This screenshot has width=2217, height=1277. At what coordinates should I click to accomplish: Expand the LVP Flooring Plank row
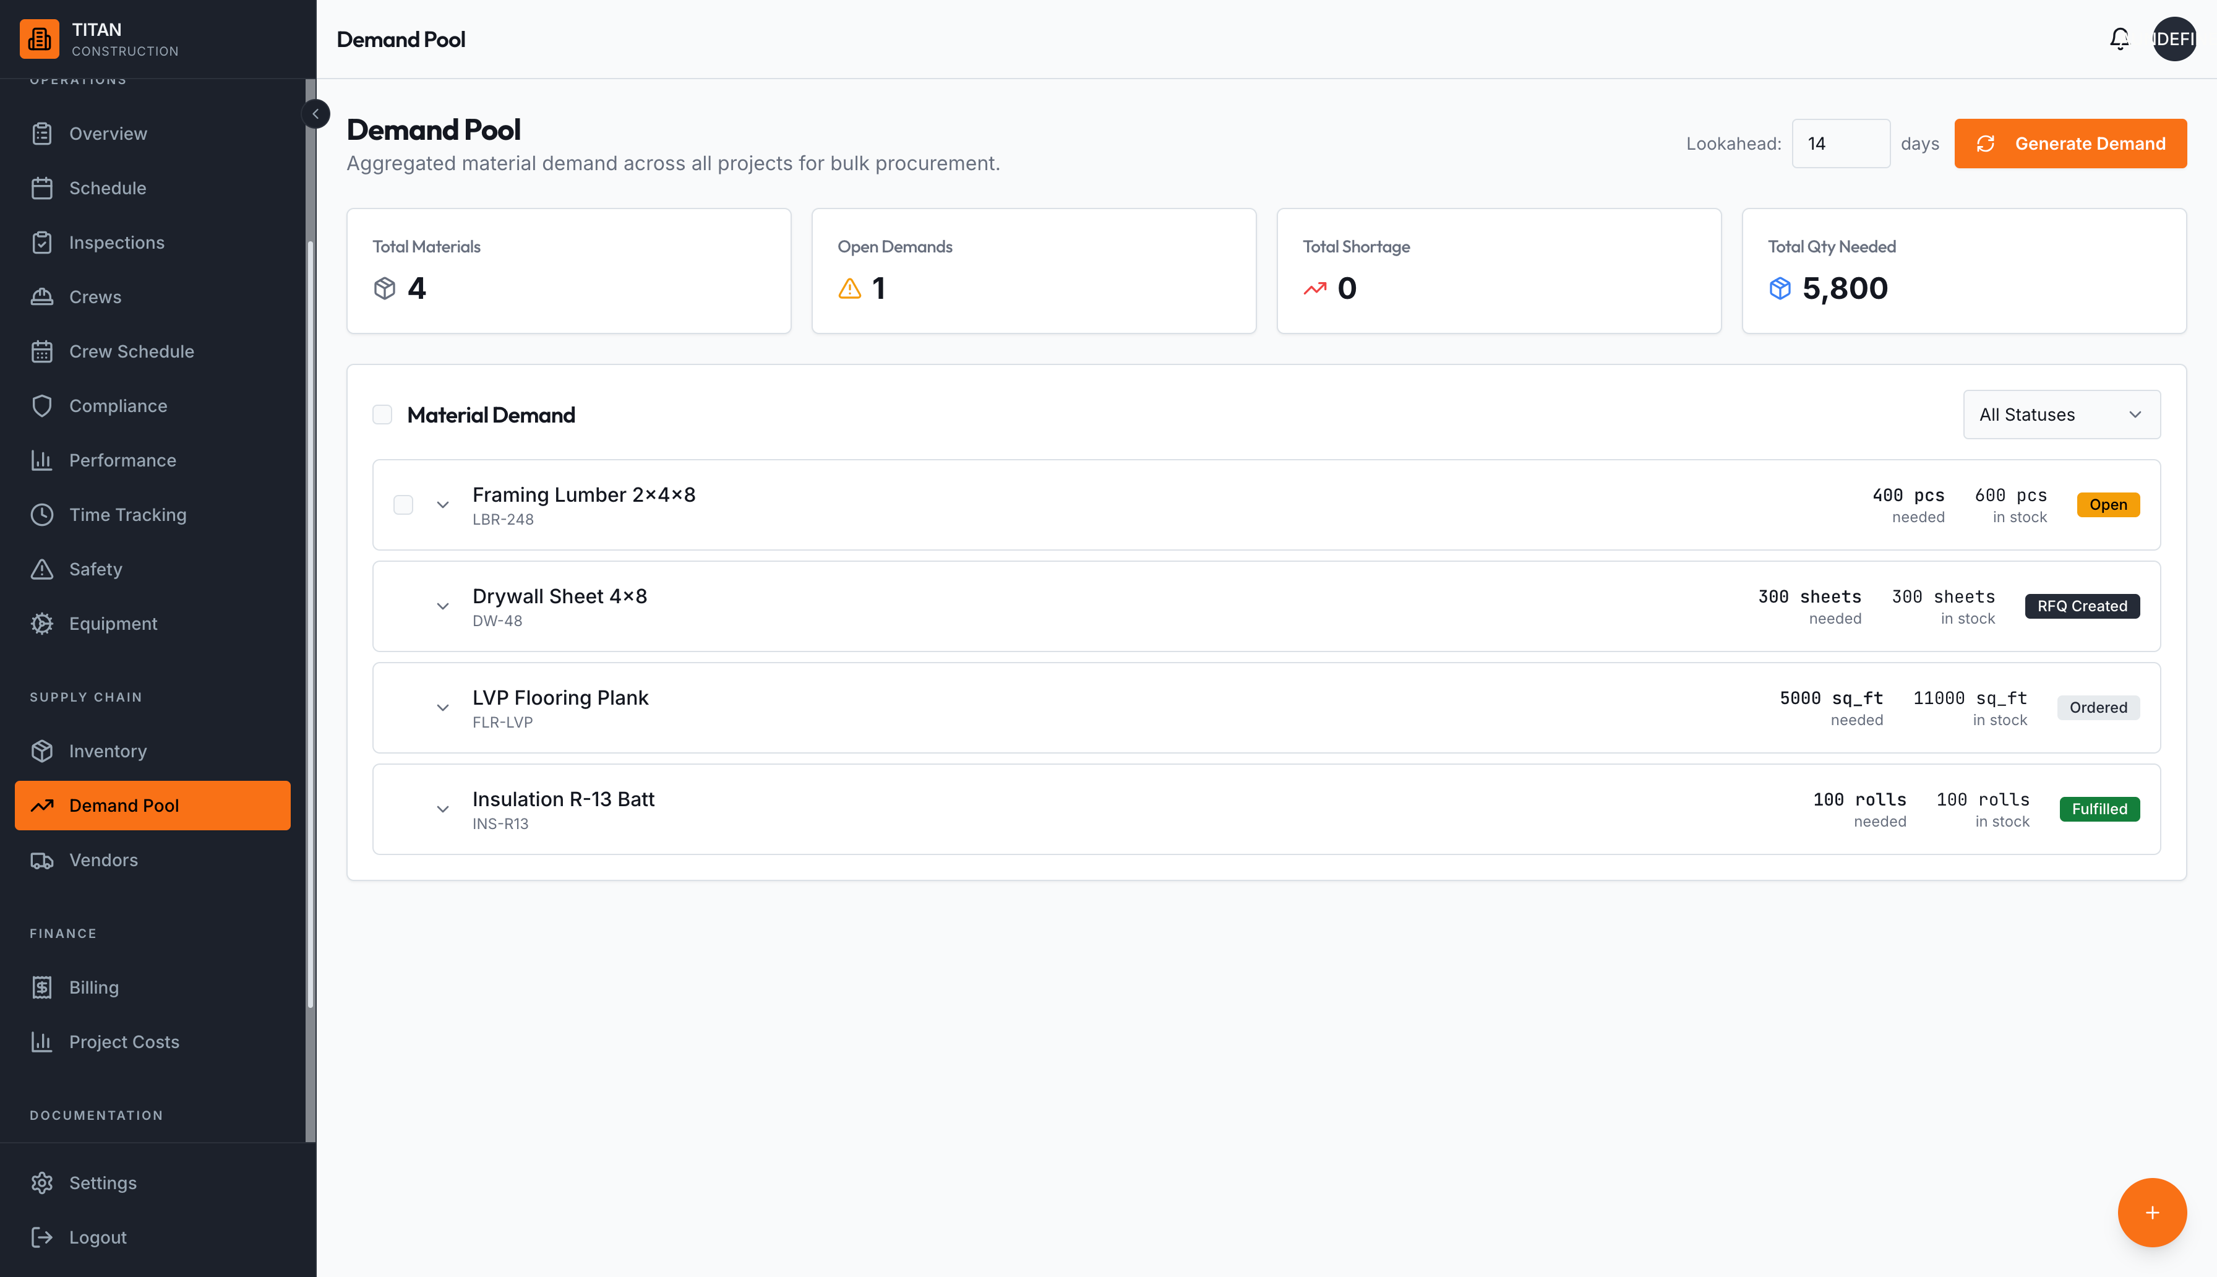pos(443,708)
